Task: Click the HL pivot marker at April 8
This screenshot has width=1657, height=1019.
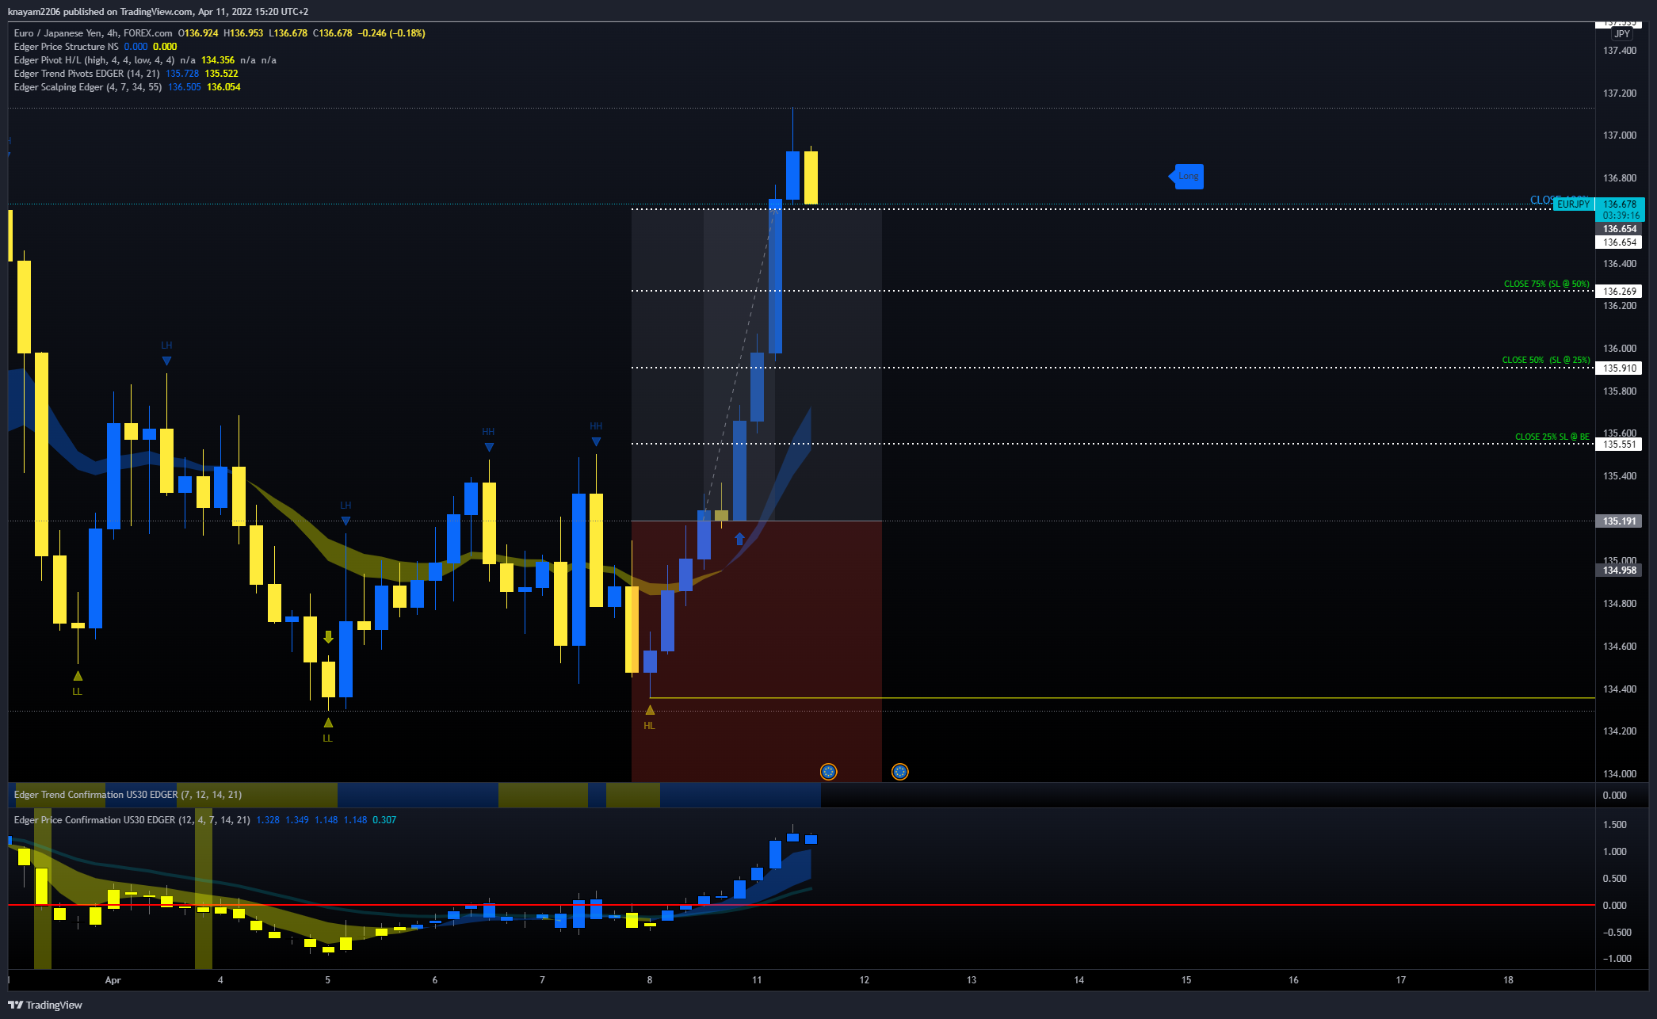Action: (650, 710)
